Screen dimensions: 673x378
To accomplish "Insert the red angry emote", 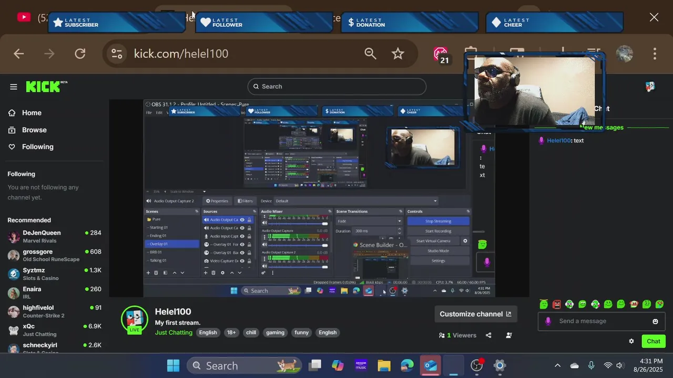I will (x=556, y=304).
